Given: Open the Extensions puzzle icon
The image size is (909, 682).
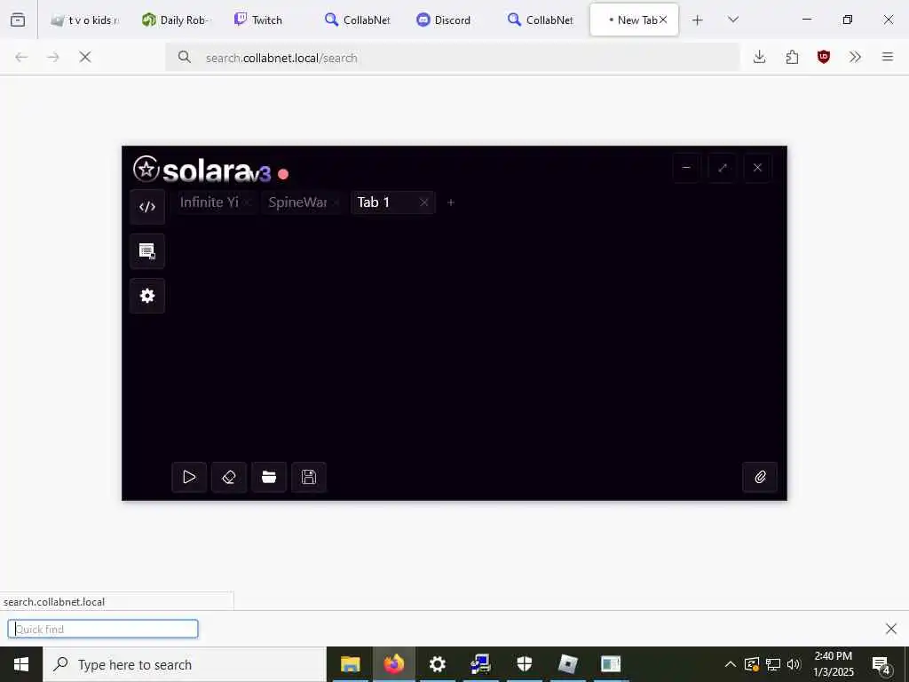Looking at the screenshot, I should point(792,57).
